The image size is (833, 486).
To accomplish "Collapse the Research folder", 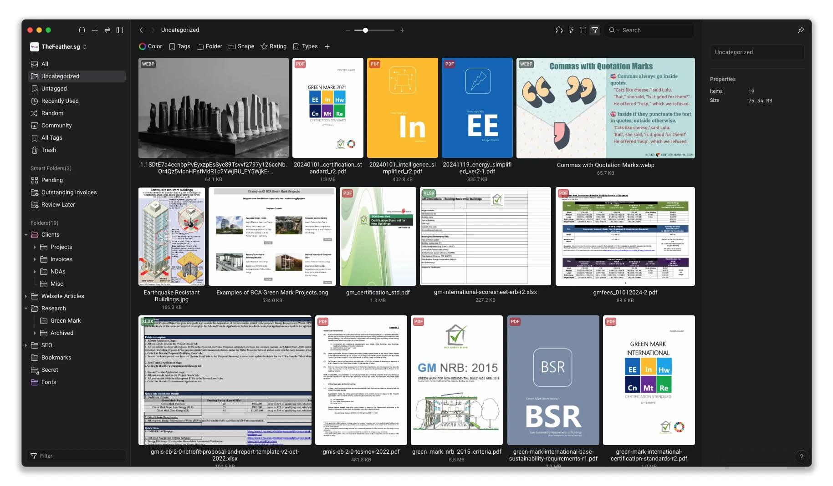I will pyautogui.click(x=26, y=309).
